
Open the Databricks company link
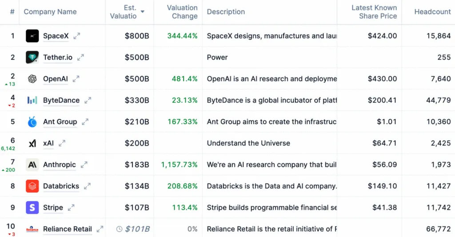pyautogui.click(x=61, y=186)
